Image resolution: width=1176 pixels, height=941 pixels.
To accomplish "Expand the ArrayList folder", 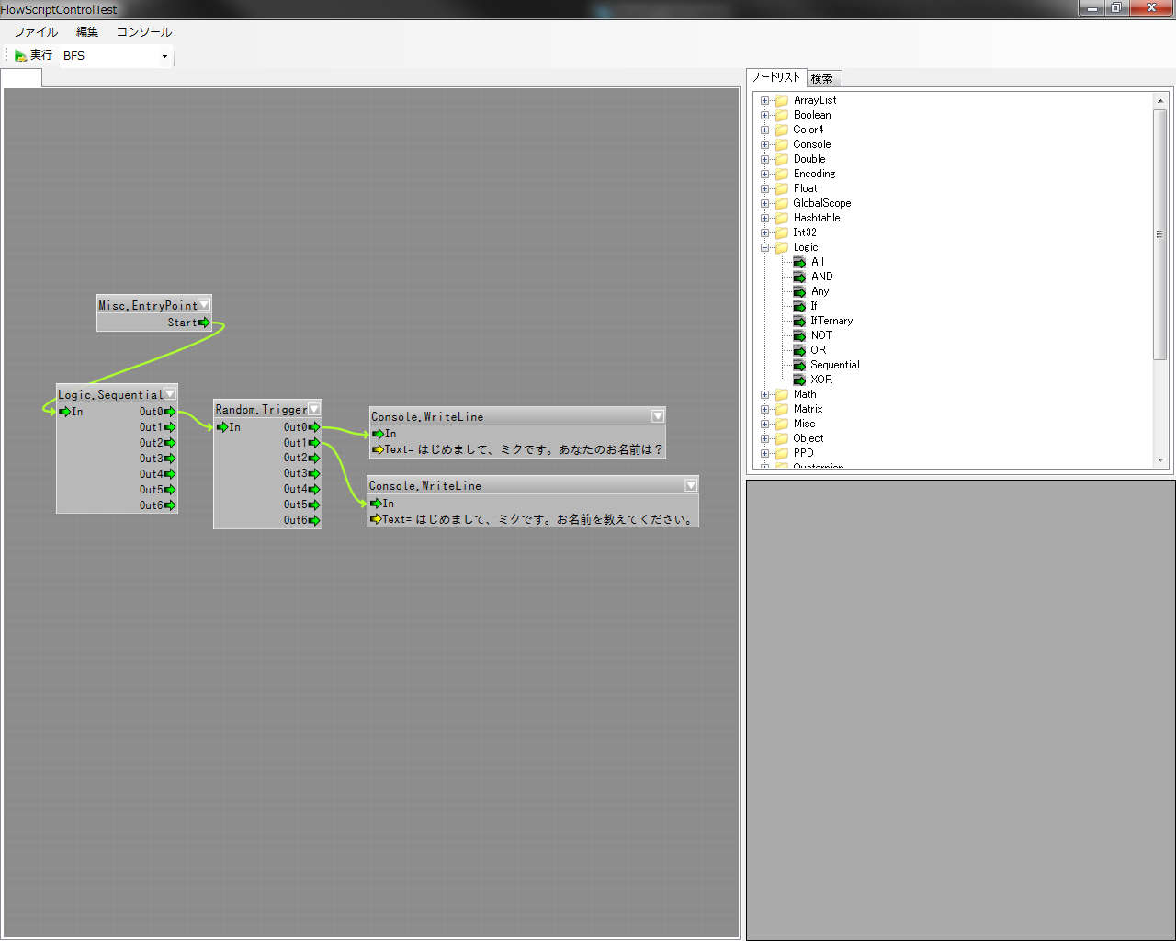I will point(764,100).
